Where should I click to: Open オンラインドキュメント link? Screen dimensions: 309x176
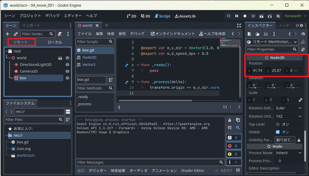pyautogui.click(x=173, y=34)
